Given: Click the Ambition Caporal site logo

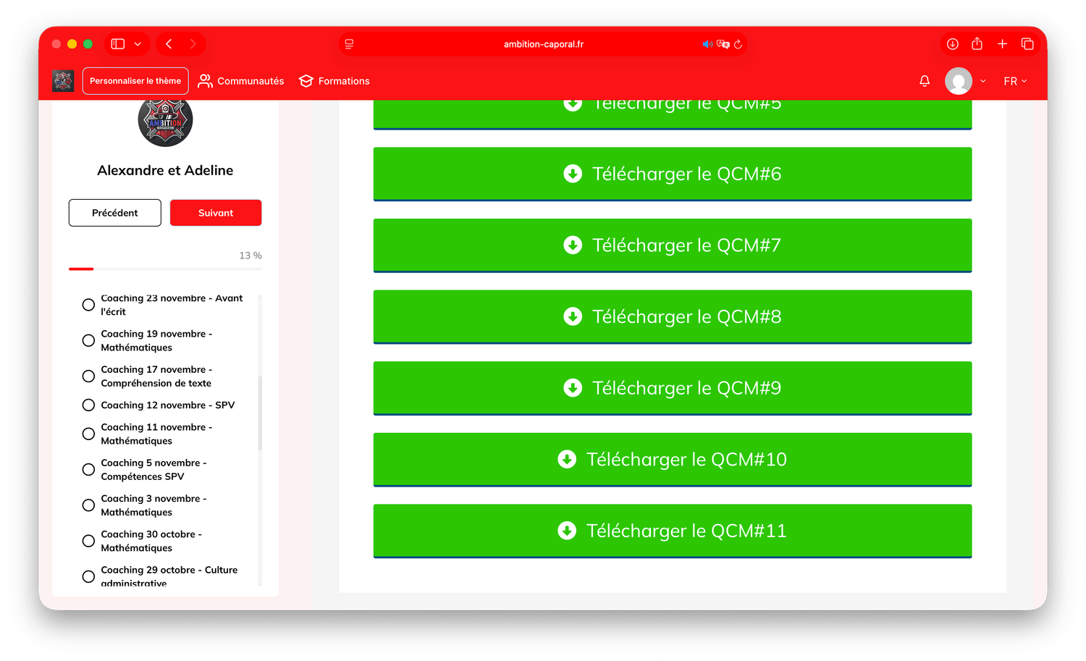Looking at the screenshot, I should pos(63,81).
